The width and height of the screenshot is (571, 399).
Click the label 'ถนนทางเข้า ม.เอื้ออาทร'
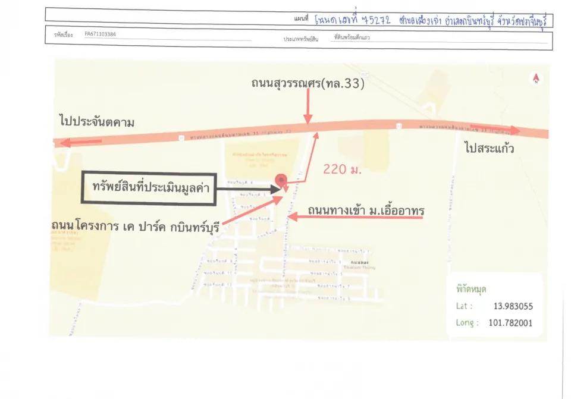point(366,211)
